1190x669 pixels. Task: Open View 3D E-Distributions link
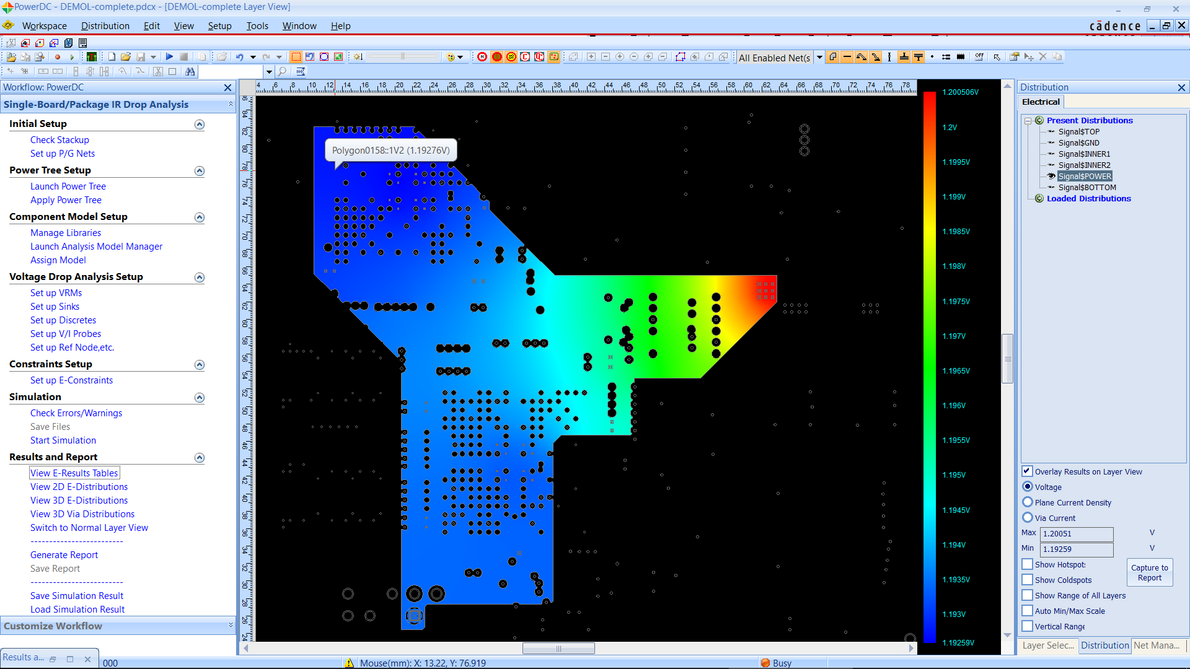tap(79, 501)
